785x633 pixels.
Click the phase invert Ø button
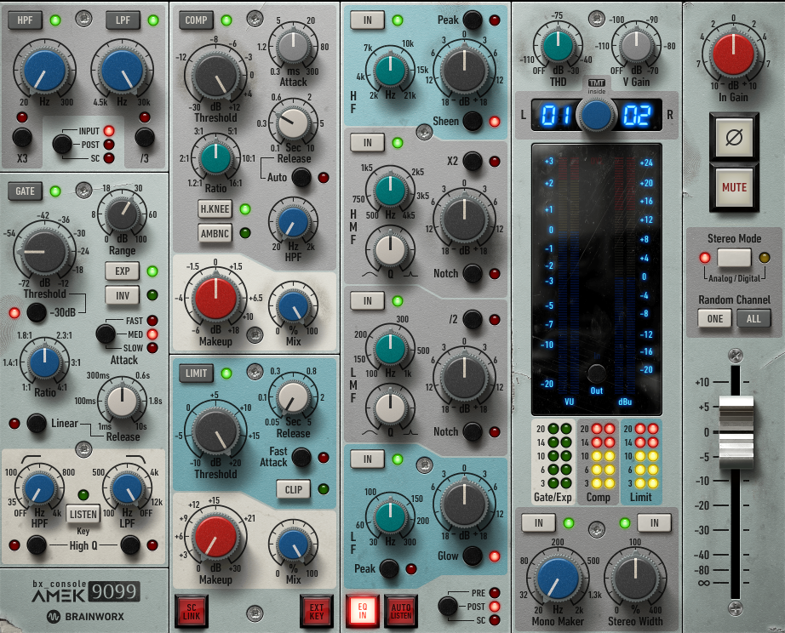tap(734, 137)
